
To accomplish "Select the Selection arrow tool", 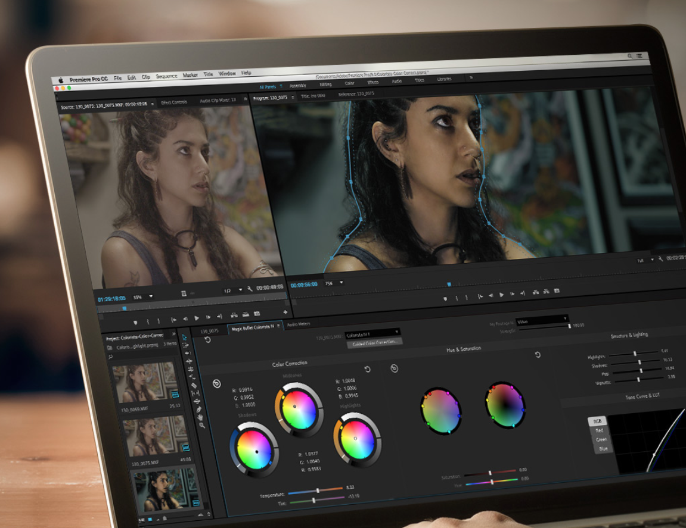I will click(x=185, y=338).
